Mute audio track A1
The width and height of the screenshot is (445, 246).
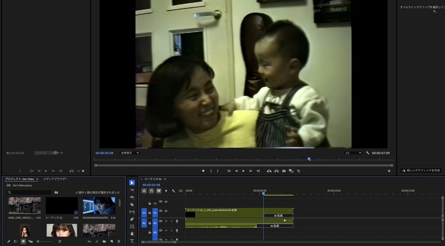pyautogui.click(x=166, y=221)
